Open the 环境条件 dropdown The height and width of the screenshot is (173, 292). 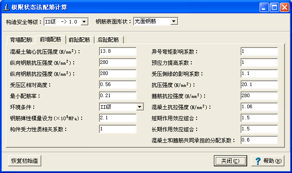(140, 107)
